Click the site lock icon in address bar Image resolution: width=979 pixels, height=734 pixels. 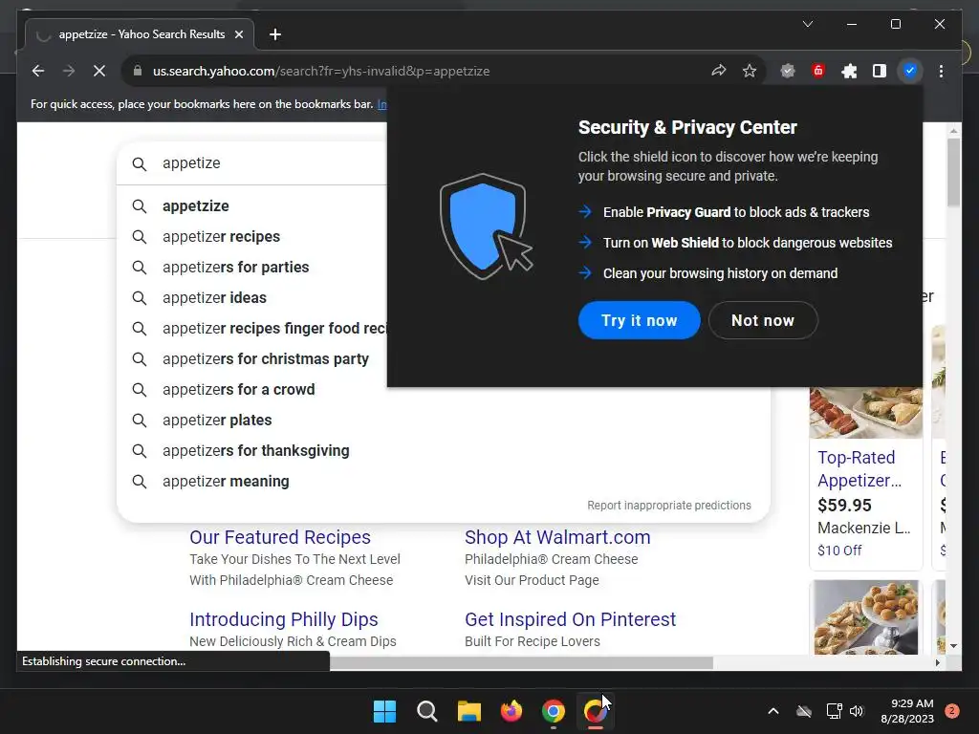coord(138,71)
